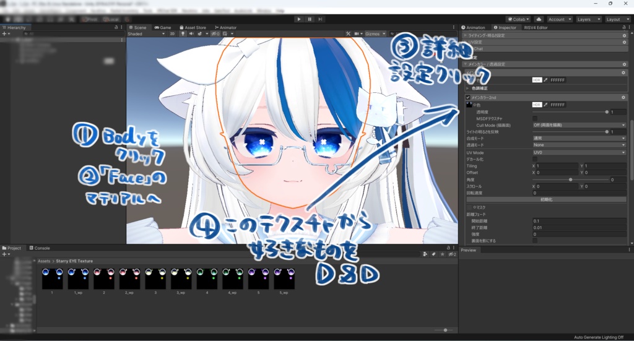634x341 pixels.
Task: Open gear settings for ライティング・明るさ設定 section
Action: [624, 35]
